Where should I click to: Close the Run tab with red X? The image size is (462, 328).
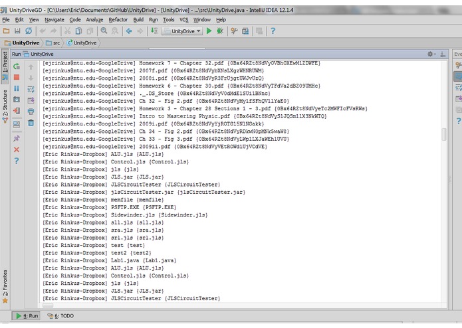17,149
